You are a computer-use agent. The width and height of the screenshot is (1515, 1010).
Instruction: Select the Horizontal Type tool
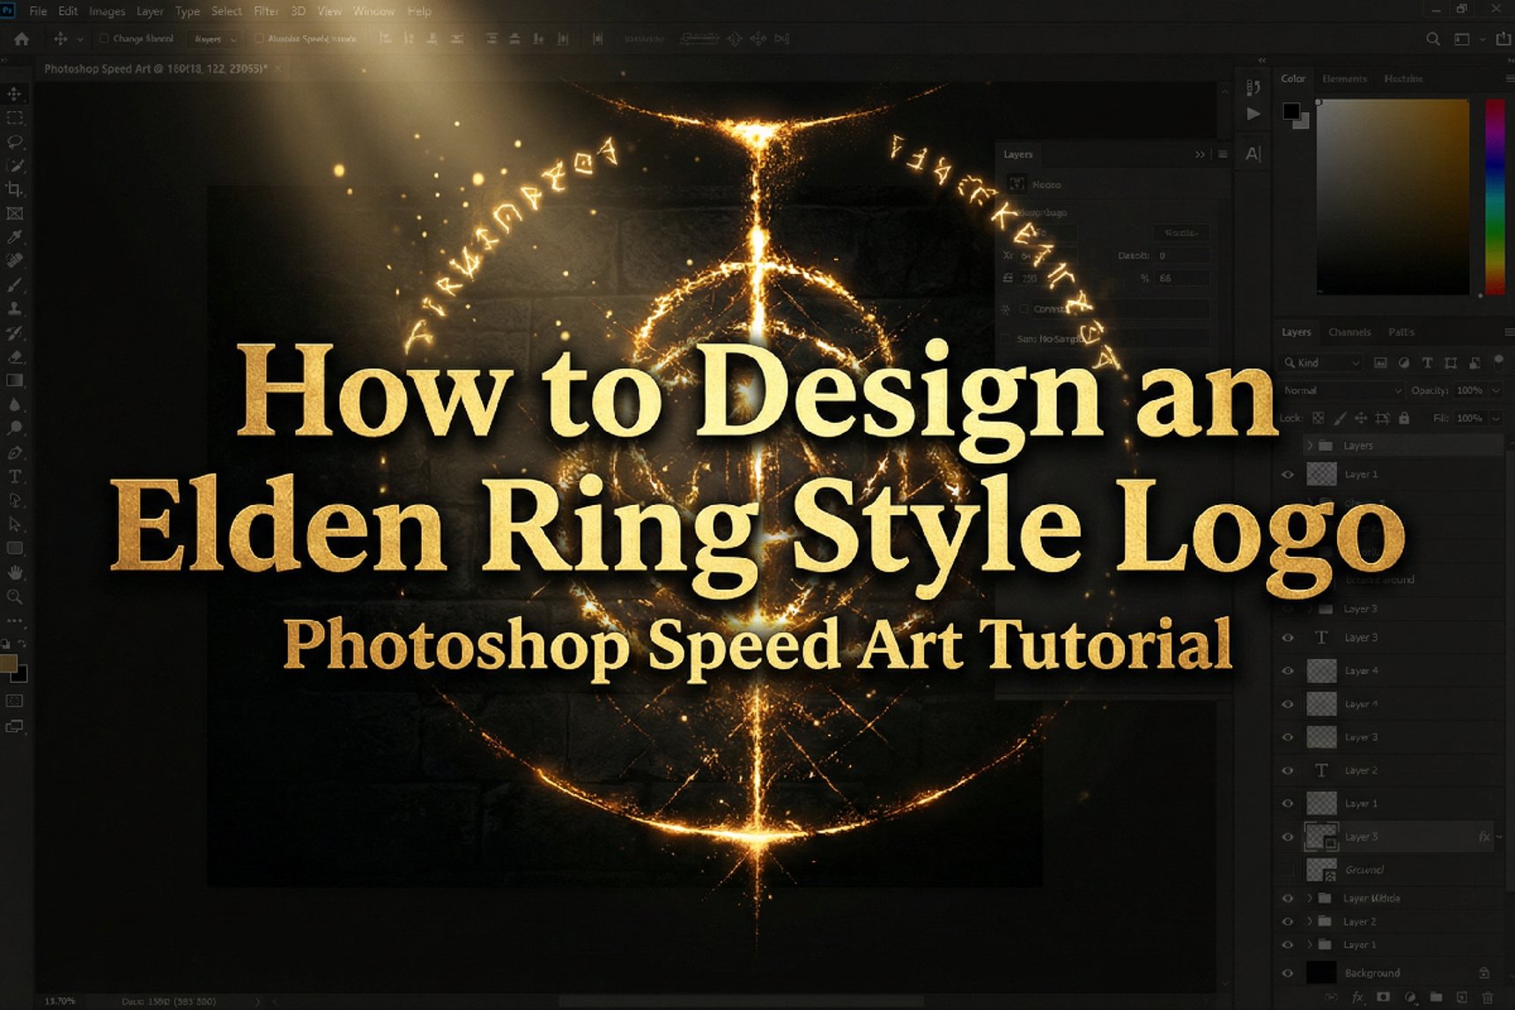[15, 476]
